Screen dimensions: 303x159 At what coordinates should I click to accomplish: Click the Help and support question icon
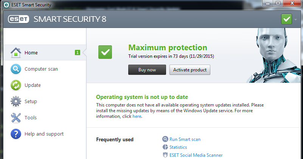pyautogui.click(x=16, y=134)
